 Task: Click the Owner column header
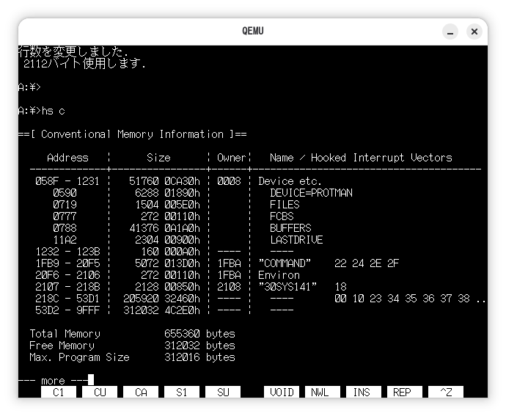tap(232, 158)
